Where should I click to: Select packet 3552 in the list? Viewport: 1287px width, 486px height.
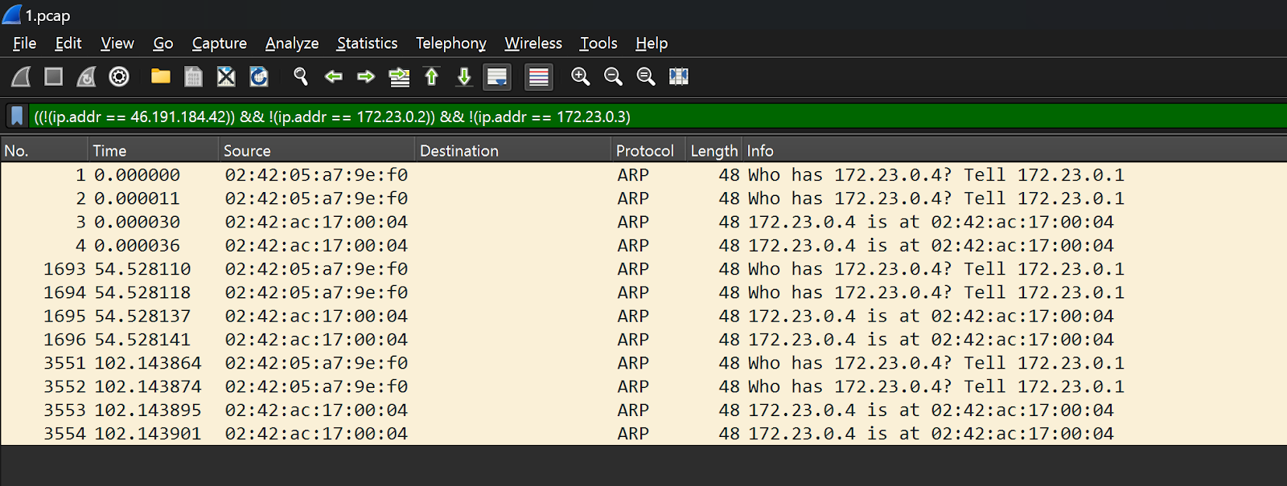[643, 386]
